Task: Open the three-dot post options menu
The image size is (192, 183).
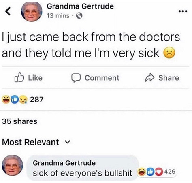Action: point(183,11)
